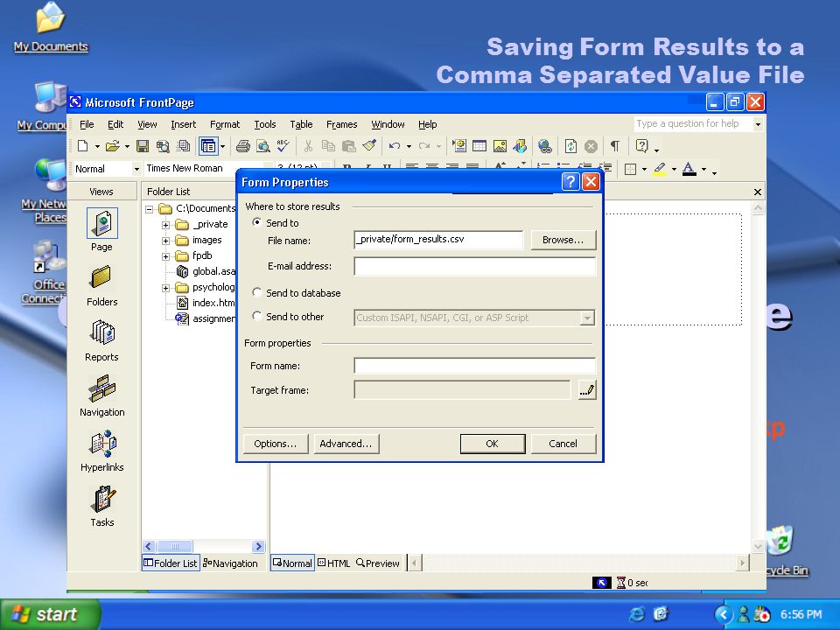Click the Options... button
The height and width of the screenshot is (630, 840).
pos(276,444)
